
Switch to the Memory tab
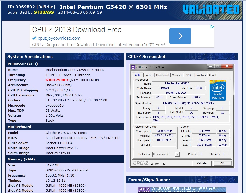[x=177, y=75]
